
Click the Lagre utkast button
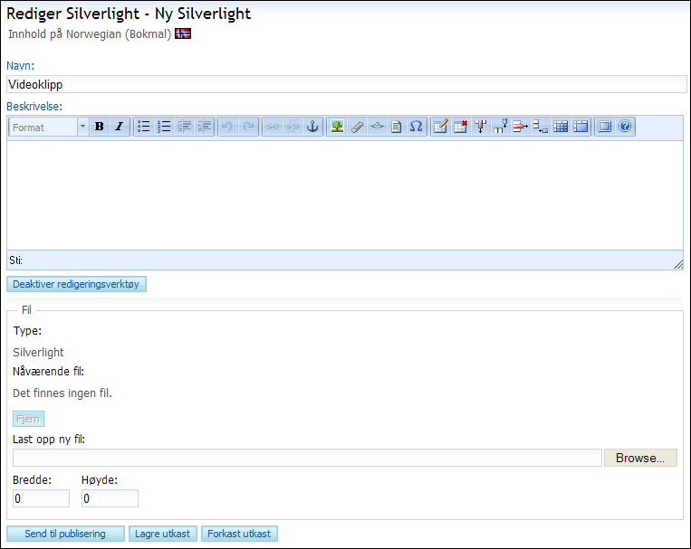click(163, 534)
